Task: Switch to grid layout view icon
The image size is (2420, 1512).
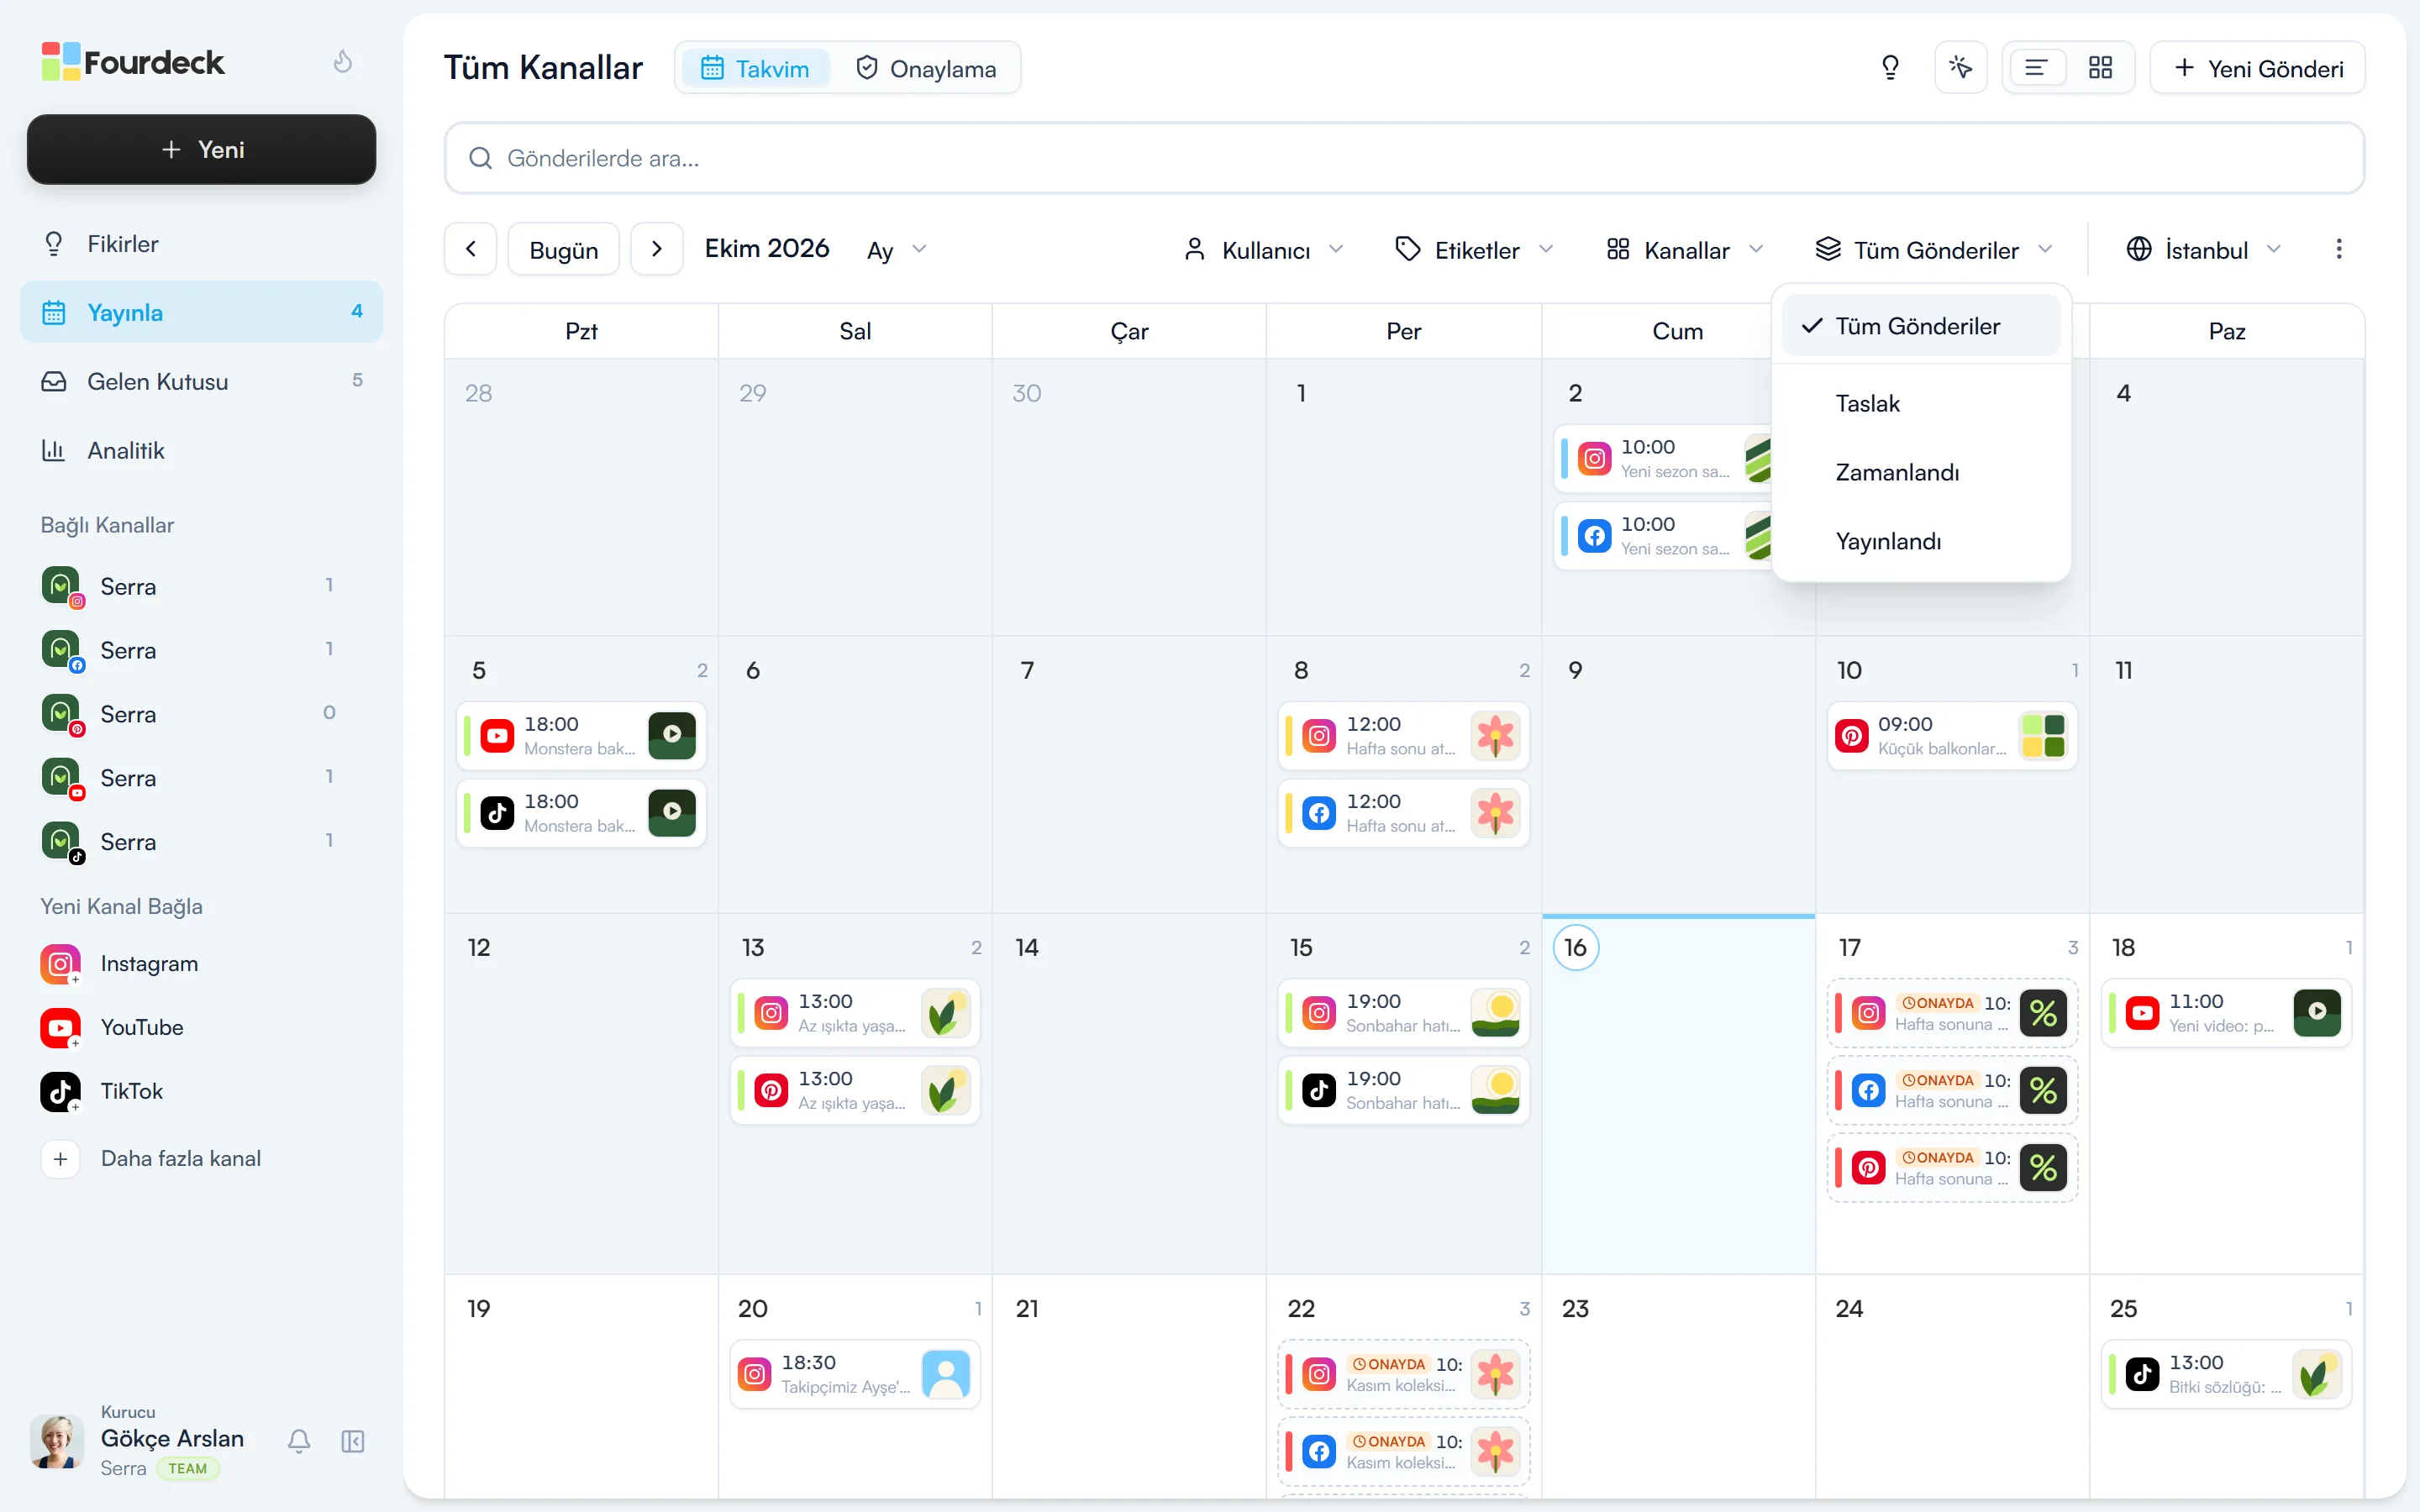Action: coord(2100,68)
